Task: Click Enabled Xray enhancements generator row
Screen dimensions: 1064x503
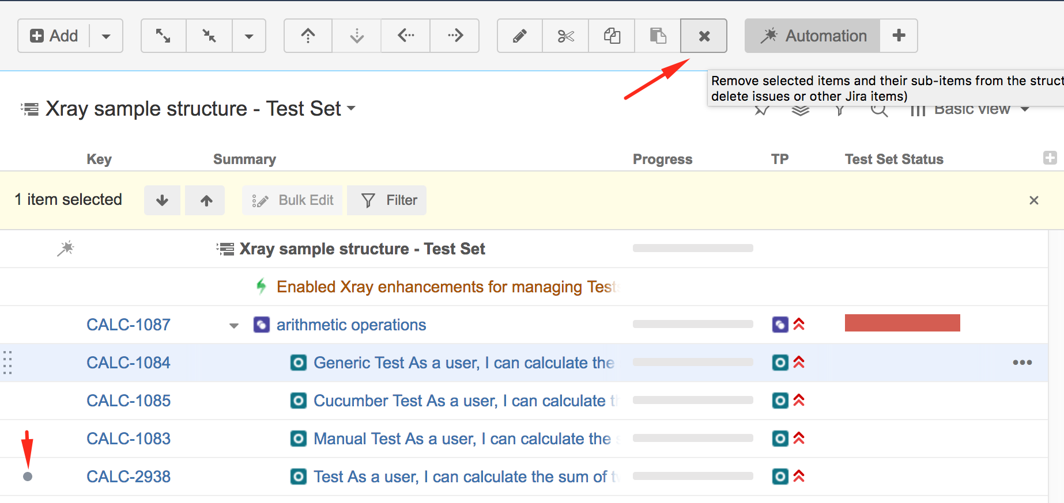Action: coord(523,287)
